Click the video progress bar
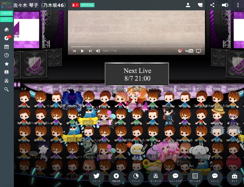The width and height of the screenshot is (244, 187). (x=136, y=46)
